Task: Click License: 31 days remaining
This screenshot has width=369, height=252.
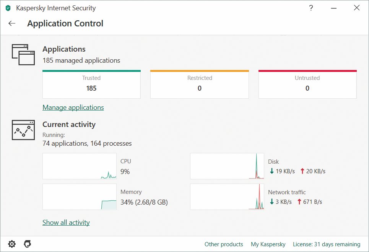Action: [327, 244]
